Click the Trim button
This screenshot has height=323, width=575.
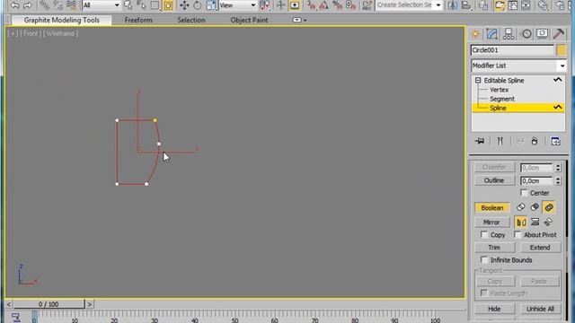494,248
